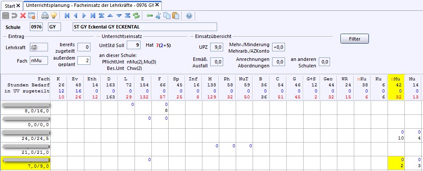Click the form with red minus icon
This screenshot has height=171, width=423.
pos(32,16)
